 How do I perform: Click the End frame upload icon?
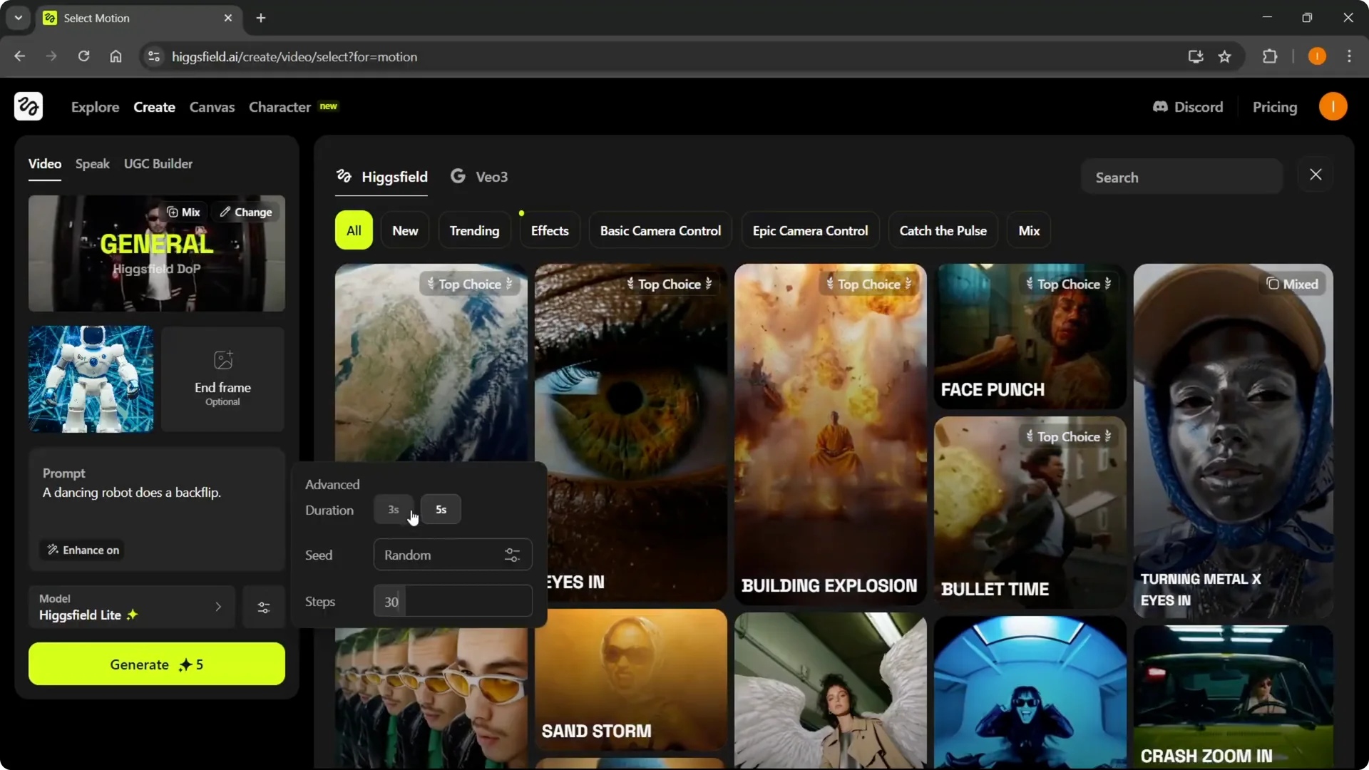coord(222,359)
